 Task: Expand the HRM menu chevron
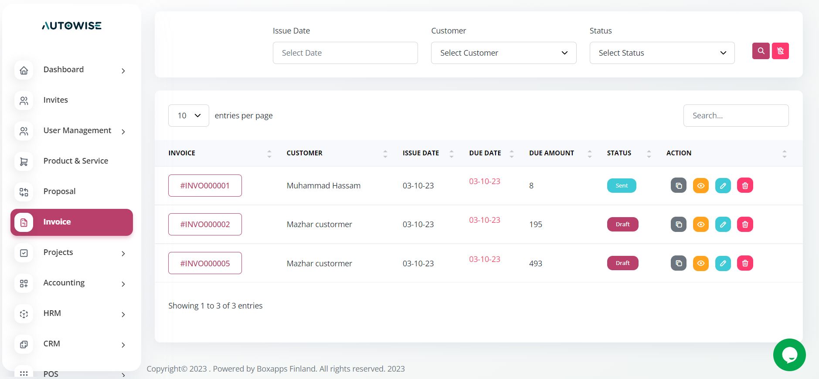[x=123, y=314]
